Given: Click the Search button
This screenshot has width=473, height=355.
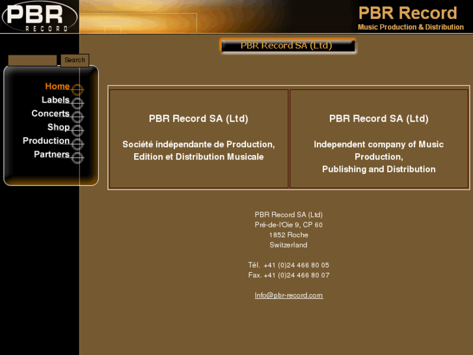Looking at the screenshot, I should pos(75,60).
